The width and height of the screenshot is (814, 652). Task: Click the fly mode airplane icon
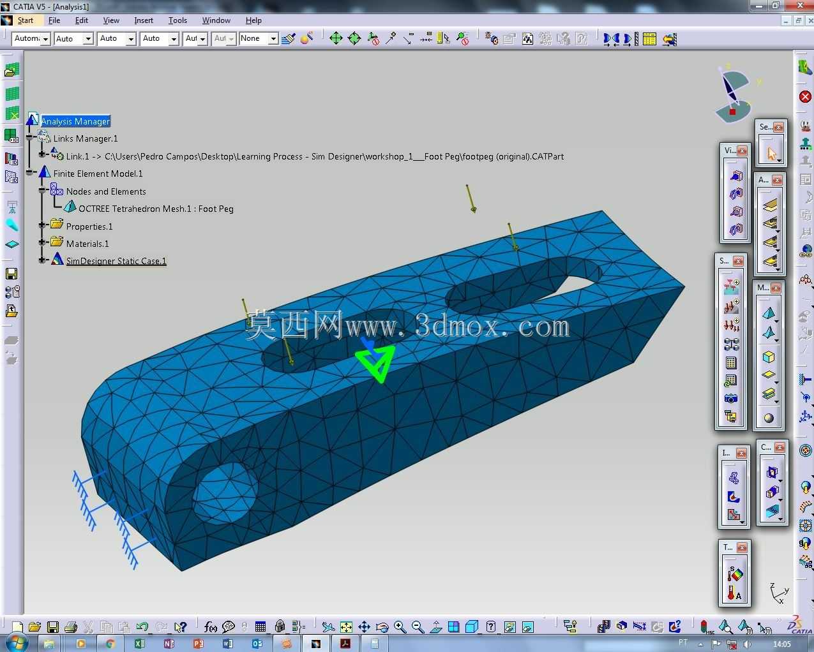click(x=328, y=627)
